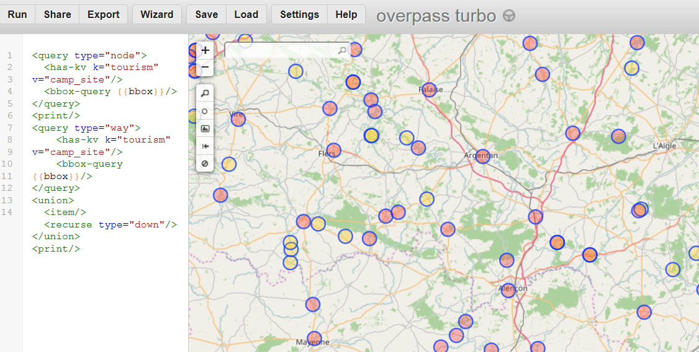Zoom in on the map
Viewport: 699px width, 352px height.
coord(205,50)
